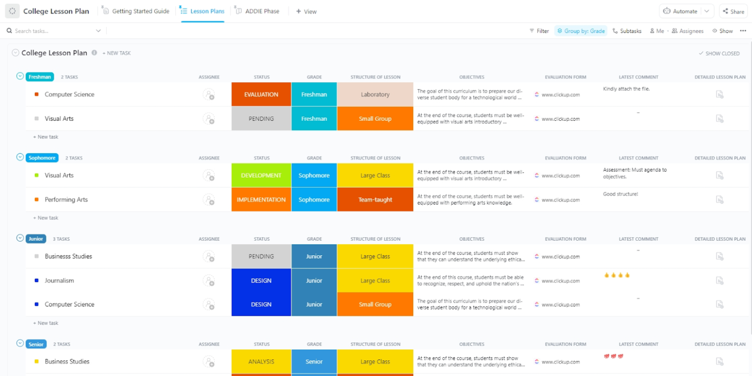This screenshot has width=752, height=376.
Task: Expand the search tasks dropdown chevron
Action: [98, 31]
